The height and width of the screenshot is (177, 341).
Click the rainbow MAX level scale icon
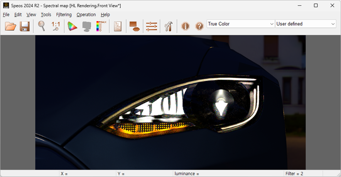coord(101,26)
